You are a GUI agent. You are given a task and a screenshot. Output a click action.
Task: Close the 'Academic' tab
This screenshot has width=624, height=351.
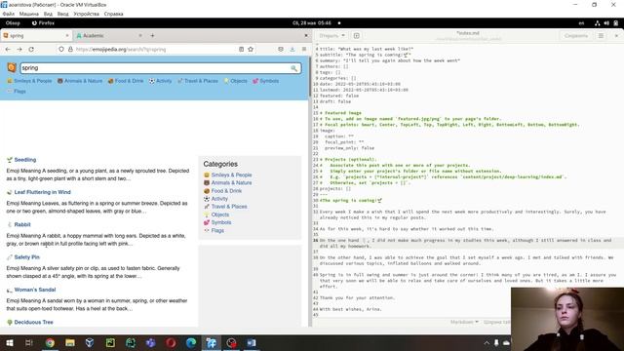[x=140, y=35]
